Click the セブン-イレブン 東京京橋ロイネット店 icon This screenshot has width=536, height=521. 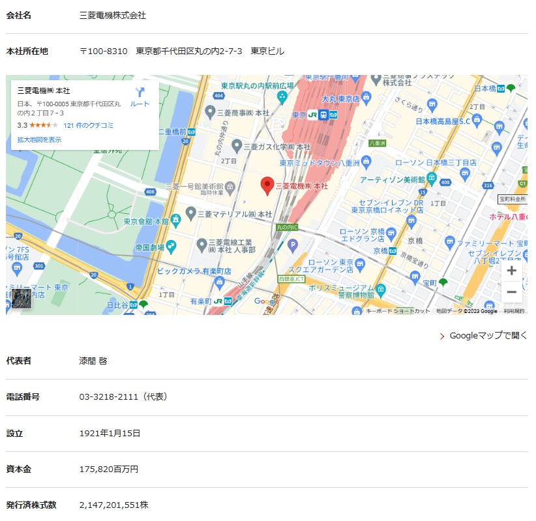point(411,222)
